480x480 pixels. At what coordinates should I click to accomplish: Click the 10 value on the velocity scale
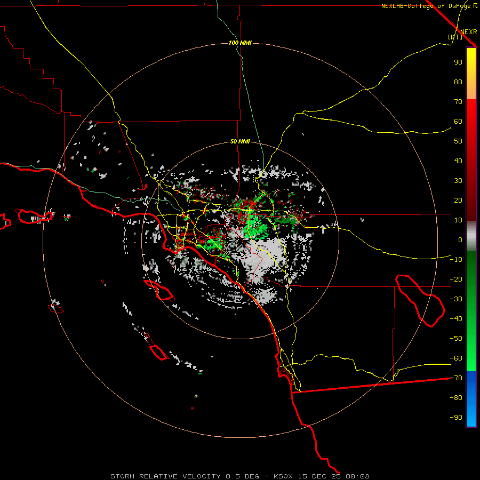(x=458, y=220)
